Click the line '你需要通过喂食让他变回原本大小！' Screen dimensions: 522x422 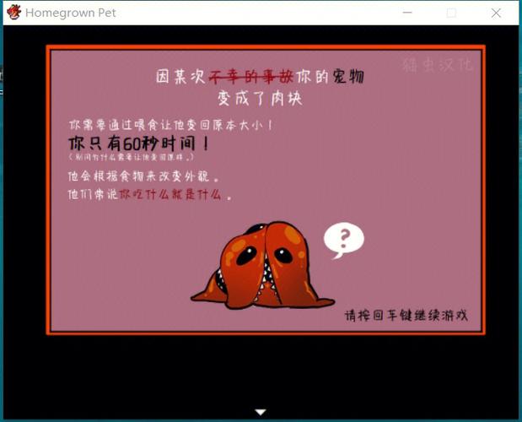click(171, 125)
